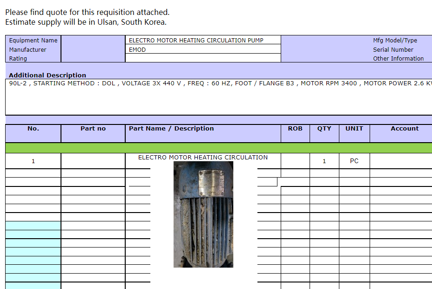432x289 pixels.
Task: Click the Account column header
Action: tap(404, 129)
